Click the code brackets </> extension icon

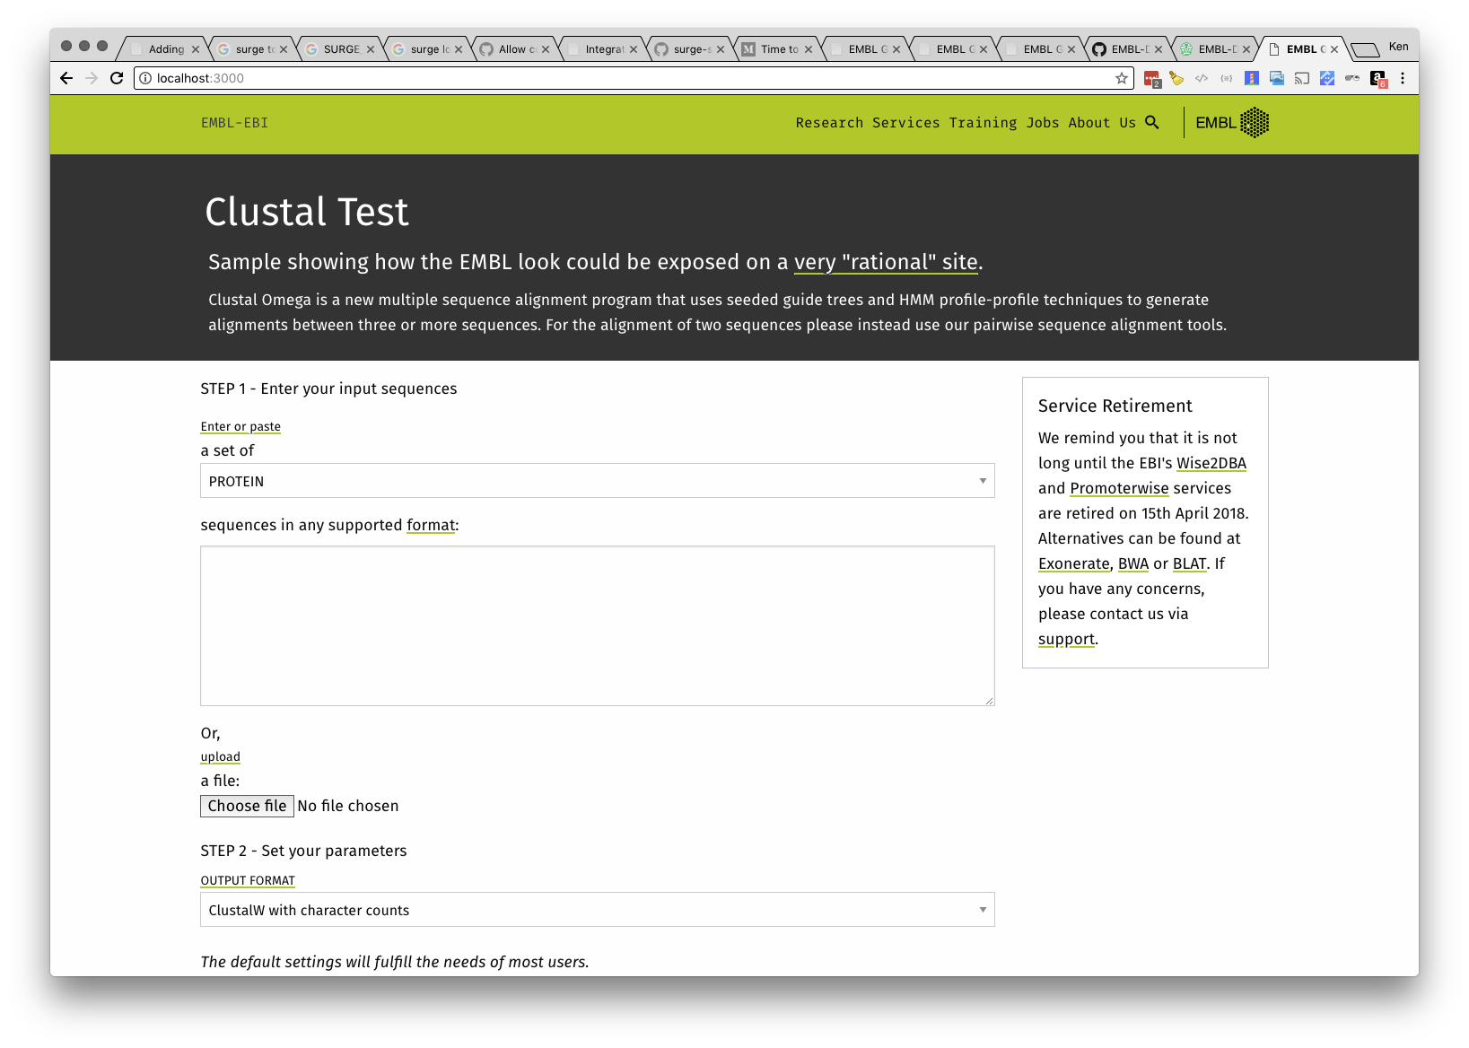click(x=1202, y=78)
